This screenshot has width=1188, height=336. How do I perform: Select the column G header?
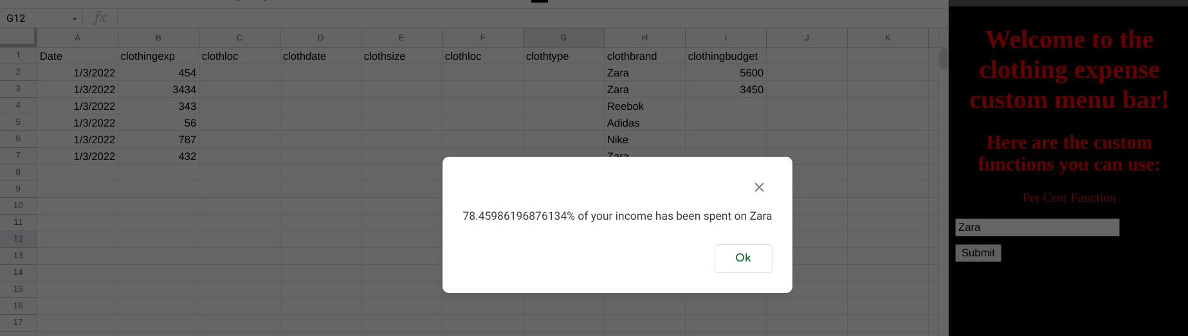(x=563, y=38)
